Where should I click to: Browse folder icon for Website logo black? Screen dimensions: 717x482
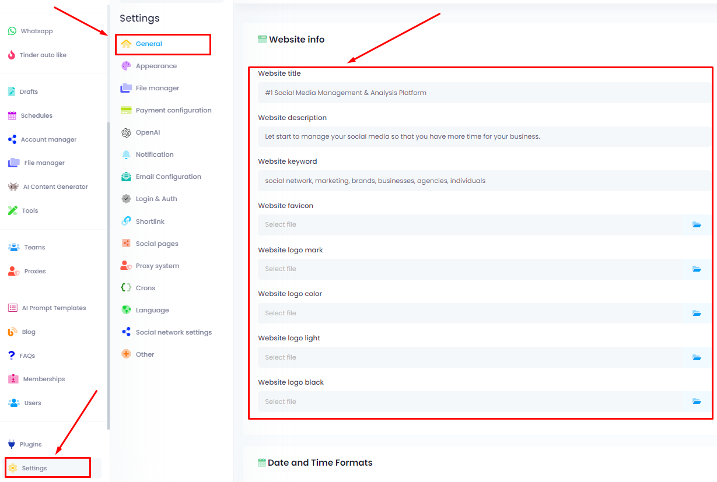(x=697, y=402)
